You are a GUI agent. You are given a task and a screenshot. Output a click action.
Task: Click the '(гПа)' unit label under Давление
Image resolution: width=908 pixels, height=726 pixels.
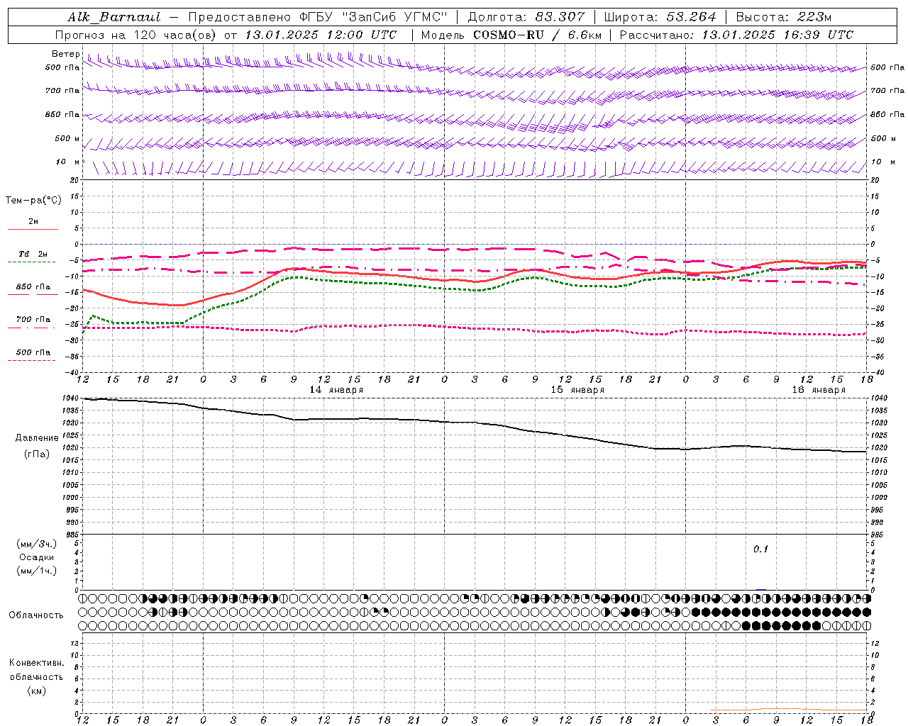coord(37,454)
